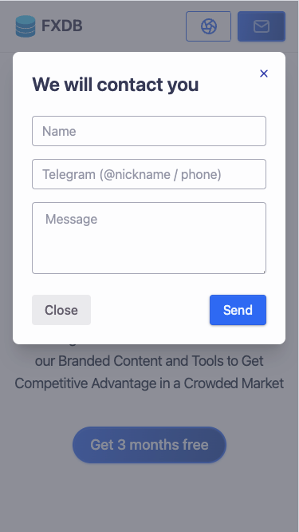299x532 pixels.
Task: Click the cut-off text line under the dialog edge
Action: (x=71, y=345)
